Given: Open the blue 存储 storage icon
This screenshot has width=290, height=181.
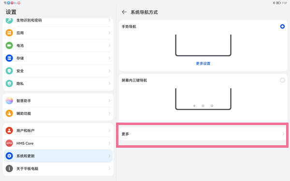Looking at the screenshot, I should [x=9, y=58].
